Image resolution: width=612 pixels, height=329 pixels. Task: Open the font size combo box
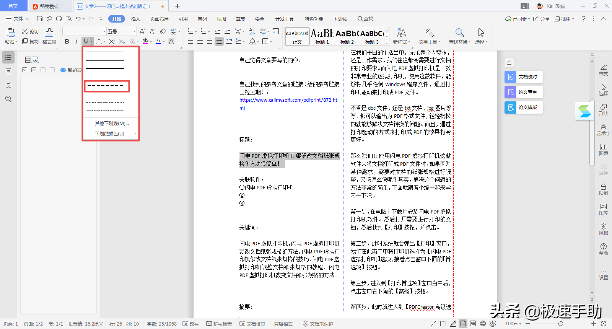(122, 31)
